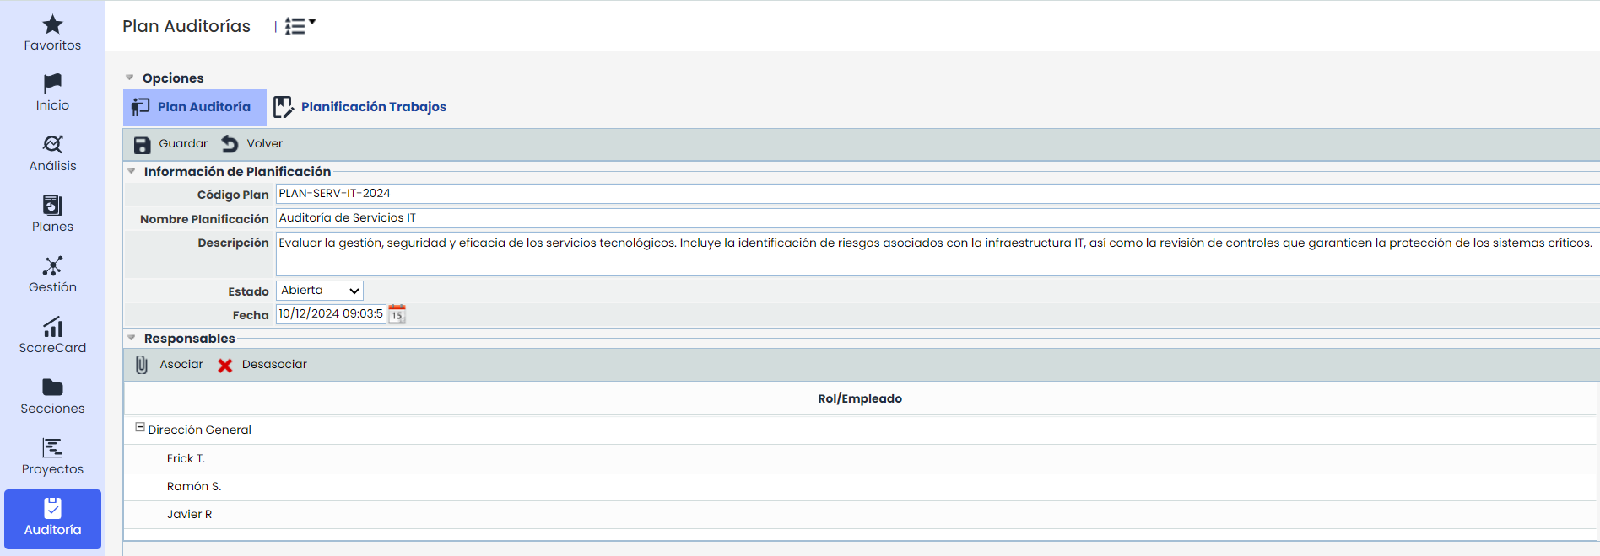
Task: Open the Estado dropdown showing Abierta
Action: point(320,291)
